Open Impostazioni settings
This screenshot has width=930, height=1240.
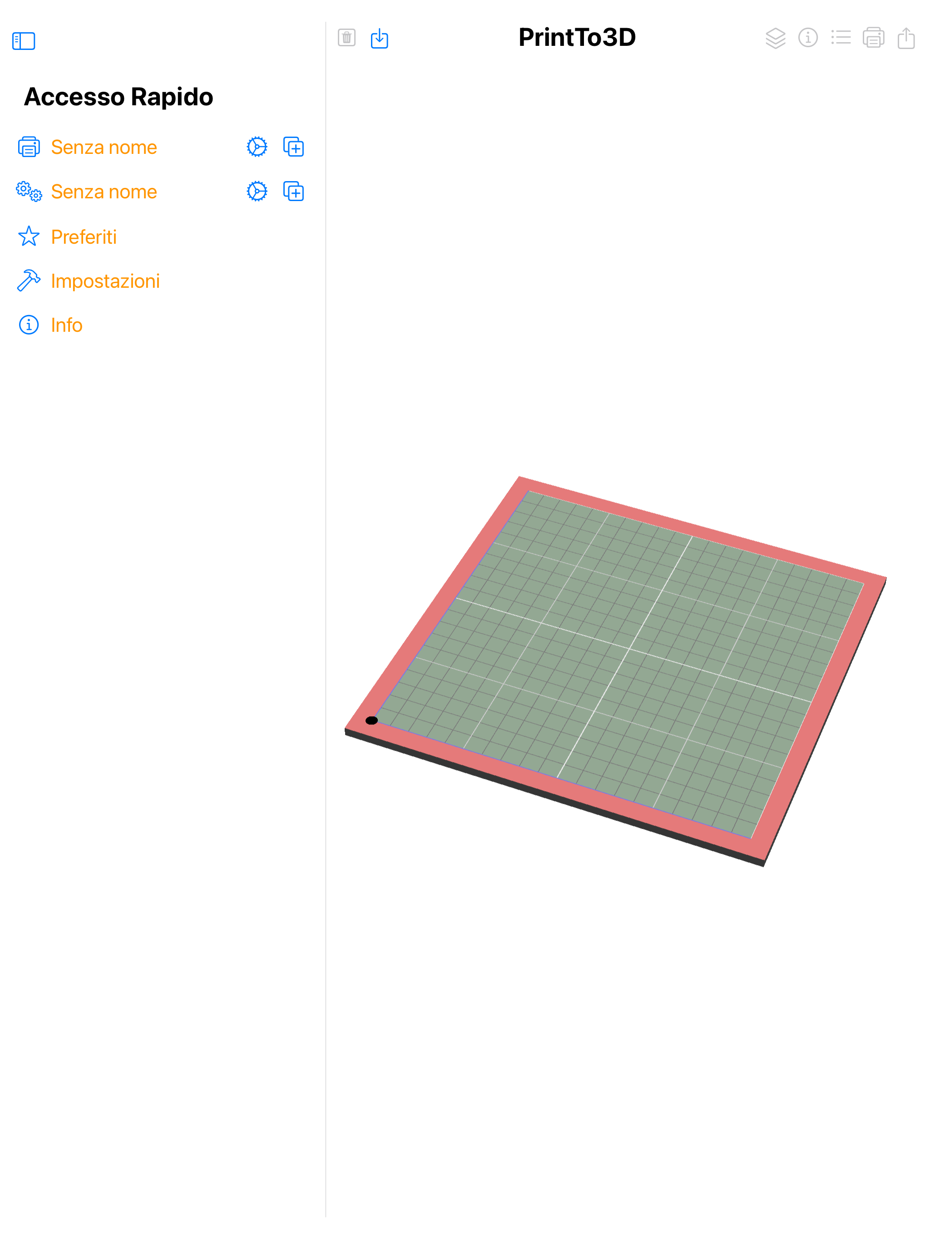[105, 281]
